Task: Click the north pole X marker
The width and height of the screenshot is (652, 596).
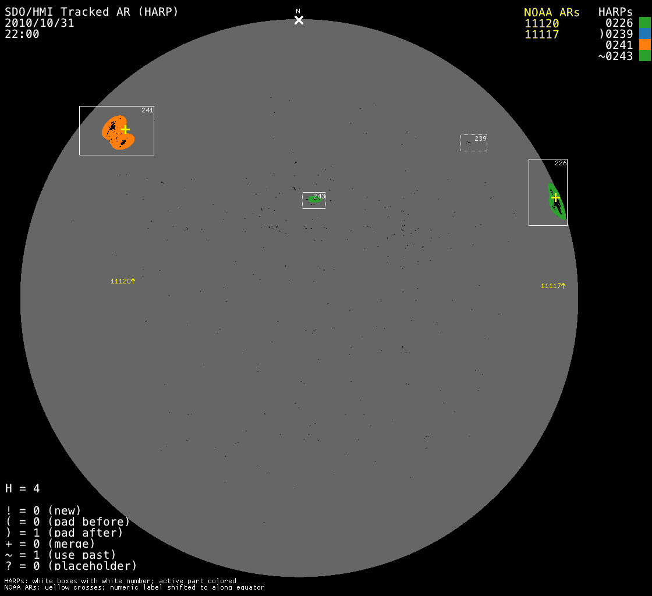Action: [299, 20]
